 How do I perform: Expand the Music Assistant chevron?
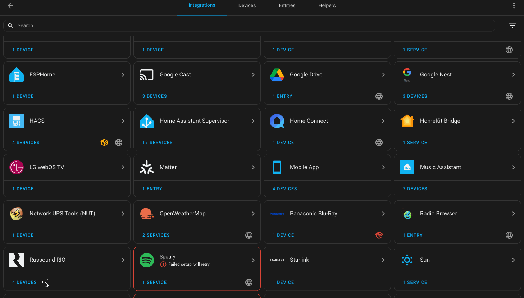click(x=514, y=167)
